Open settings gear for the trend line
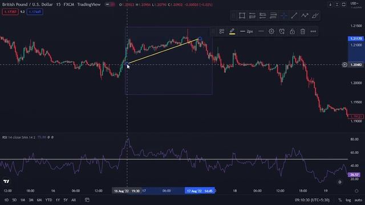This screenshot has width=365, height=205. pyautogui.click(x=271, y=31)
